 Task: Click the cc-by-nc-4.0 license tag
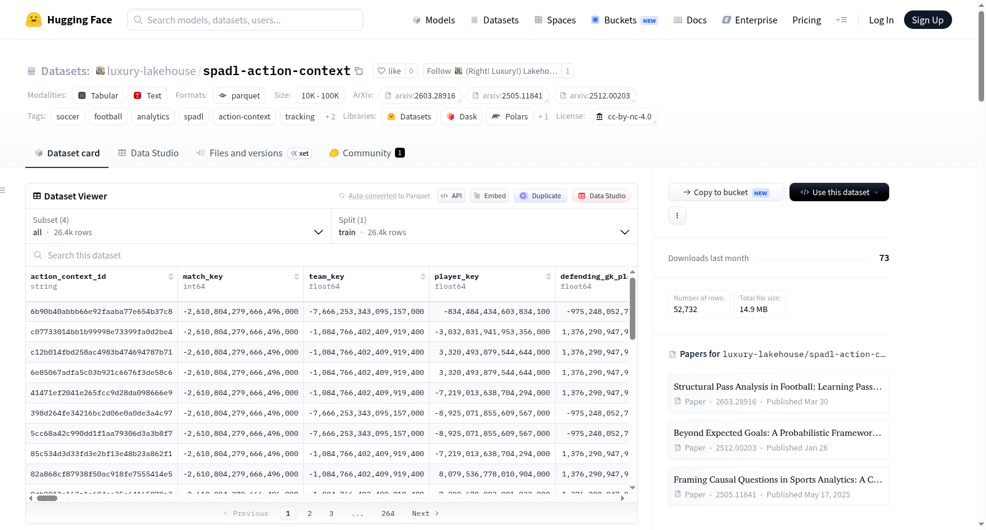tap(624, 116)
